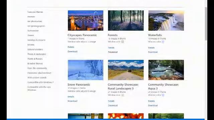Download the Rural Landscapes 3 theme
This screenshot has height=120, width=214.
113,105
